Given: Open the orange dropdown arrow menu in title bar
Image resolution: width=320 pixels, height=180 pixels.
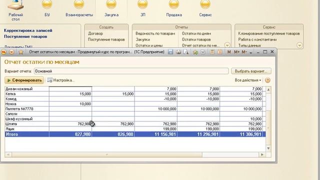Looking at the screenshot, I should [11, 52].
